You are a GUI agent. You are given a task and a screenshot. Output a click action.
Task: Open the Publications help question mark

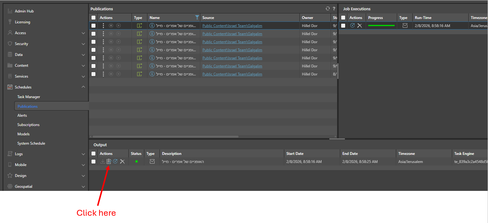coord(334,9)
